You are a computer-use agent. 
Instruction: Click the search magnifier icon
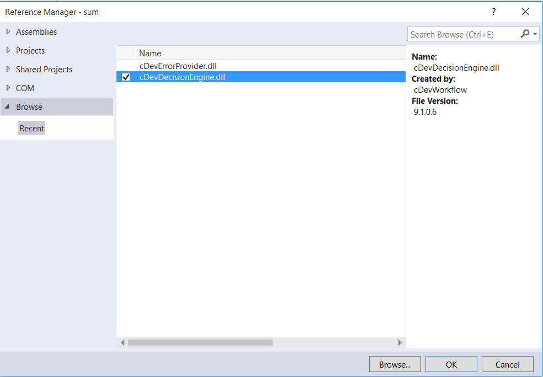524,34
